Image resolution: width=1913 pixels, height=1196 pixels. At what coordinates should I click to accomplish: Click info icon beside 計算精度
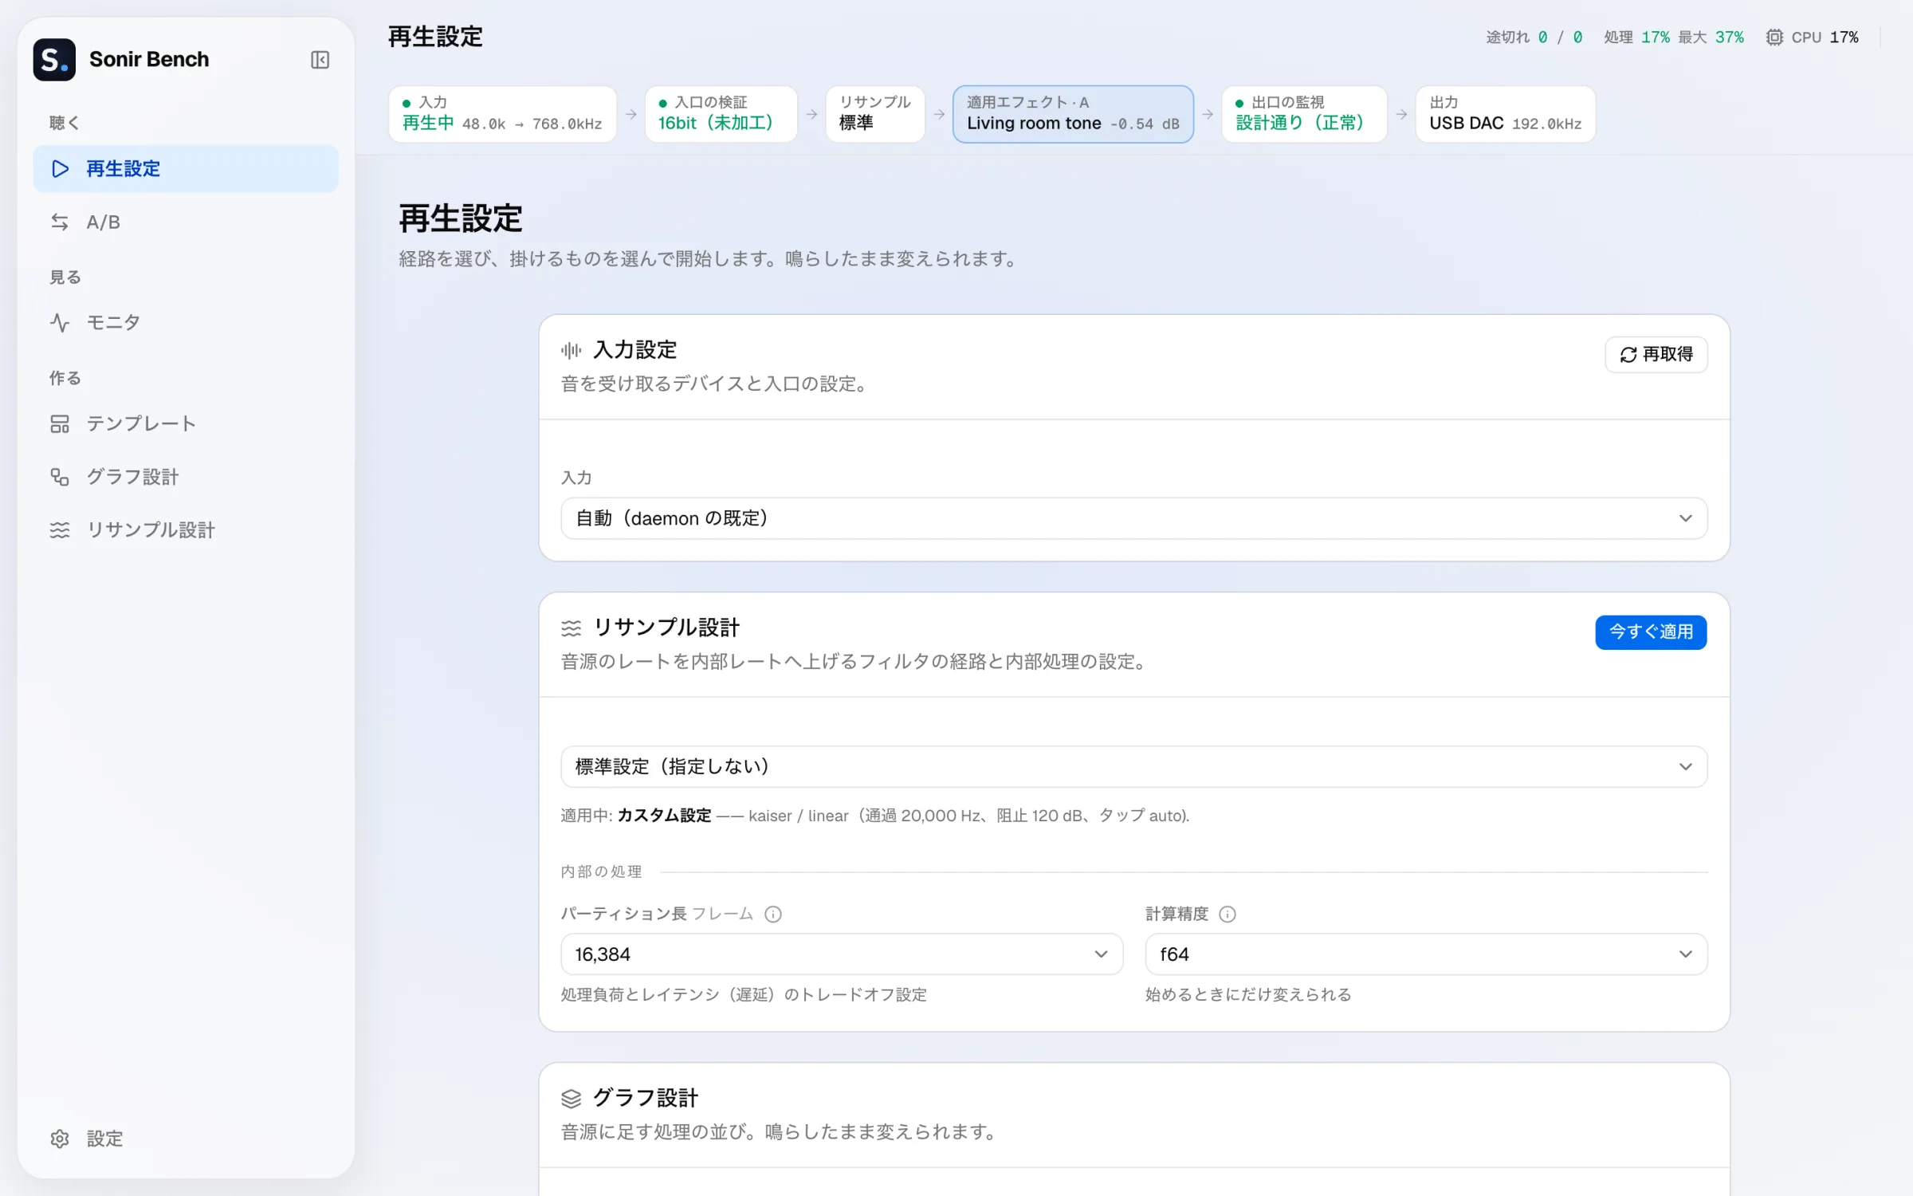coord(1228,914)
